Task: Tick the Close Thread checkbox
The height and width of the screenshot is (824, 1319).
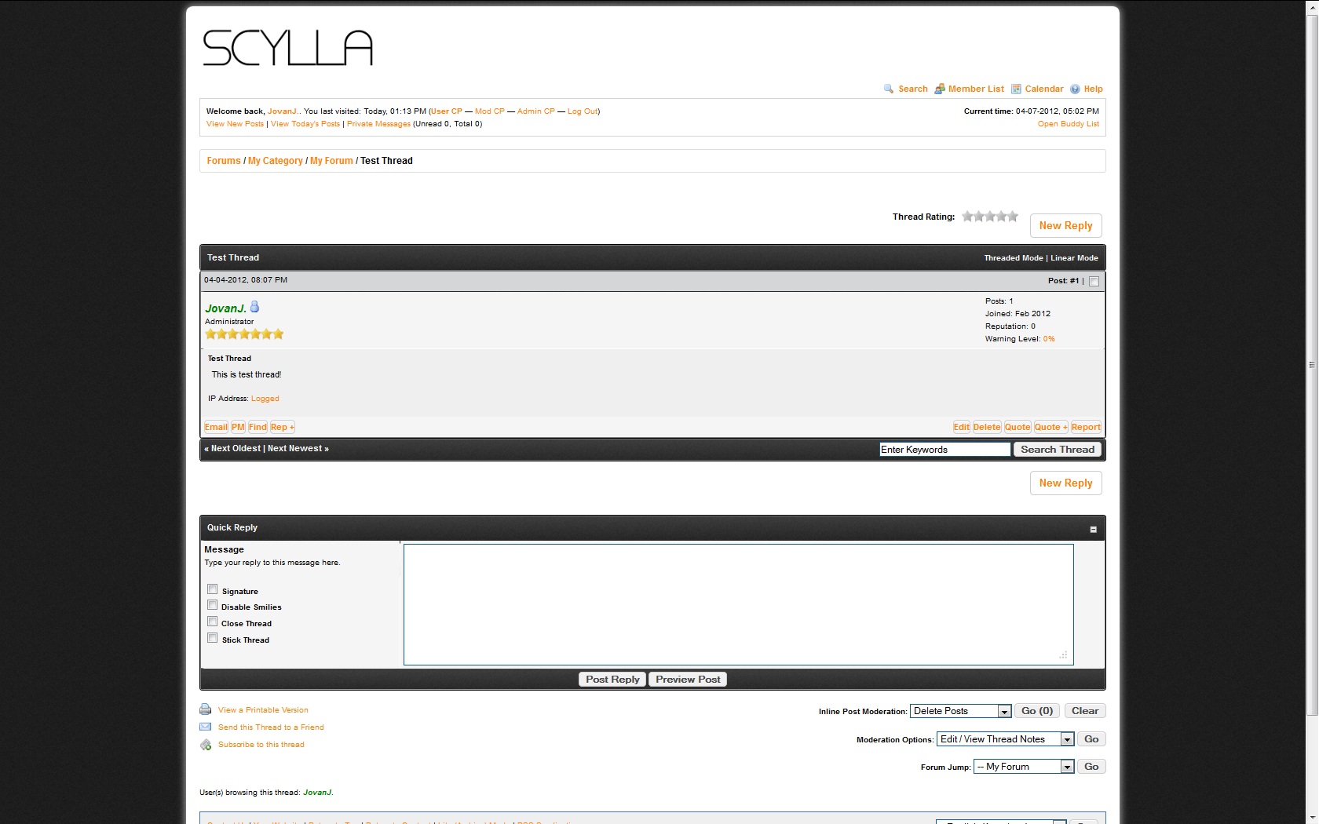Action: pos(212,622)
